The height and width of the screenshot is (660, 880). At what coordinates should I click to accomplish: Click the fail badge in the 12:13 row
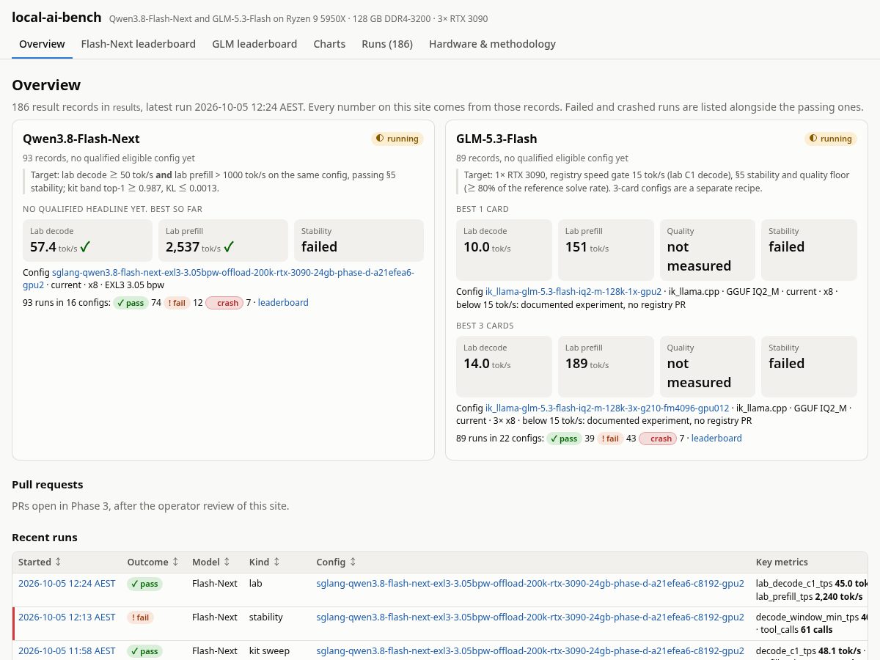(140, 617)
